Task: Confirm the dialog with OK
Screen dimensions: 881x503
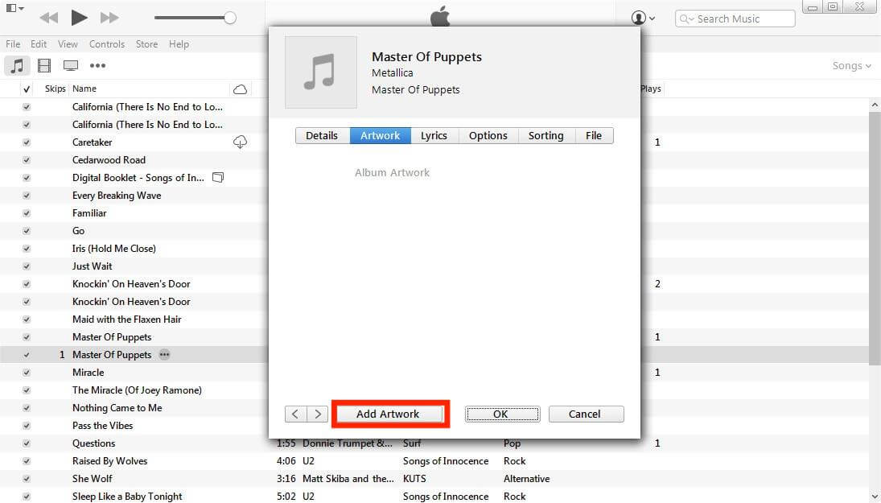Action: (x=502, y=414)
